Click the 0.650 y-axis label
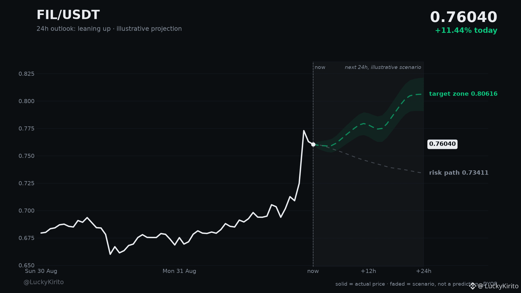 (x=27, y=265)
